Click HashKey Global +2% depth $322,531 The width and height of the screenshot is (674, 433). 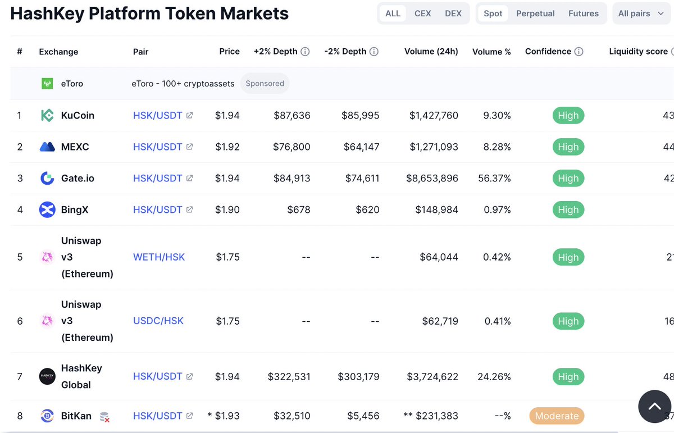click(x=289, y=376)
